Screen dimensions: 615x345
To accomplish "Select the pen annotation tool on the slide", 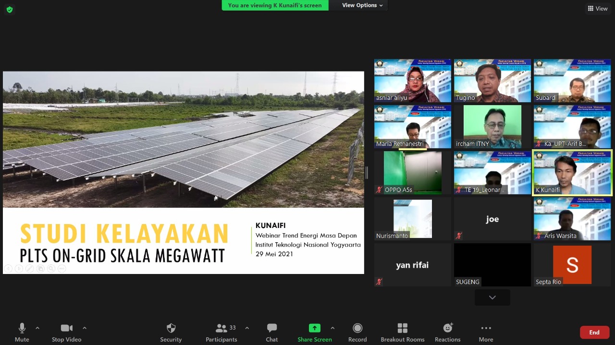I will [30, 268].
